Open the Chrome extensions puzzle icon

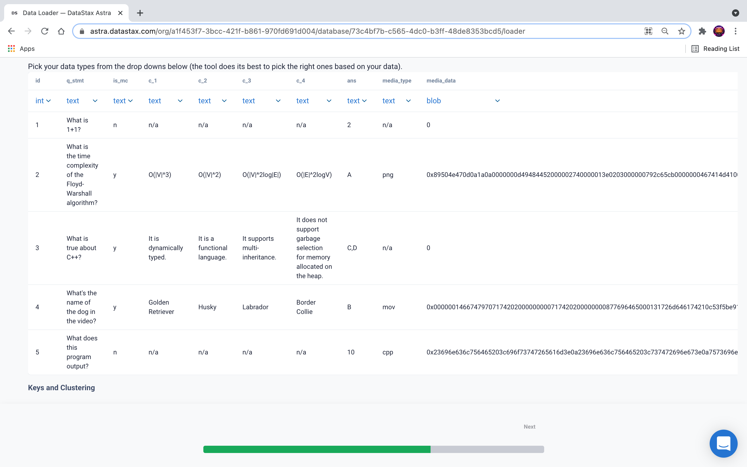[x=702, y=31]
